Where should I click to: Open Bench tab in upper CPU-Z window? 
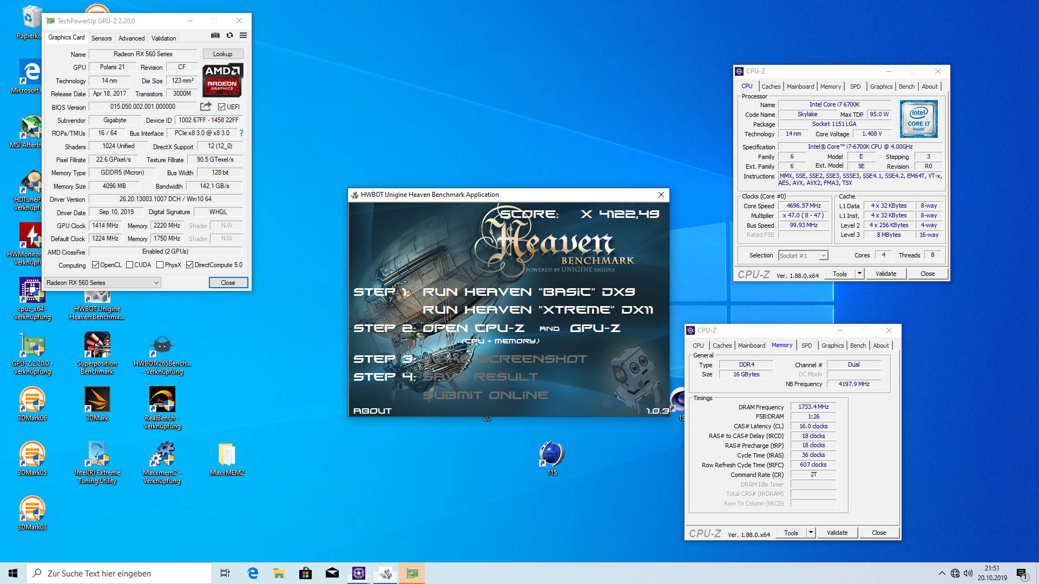coord(906,87)
